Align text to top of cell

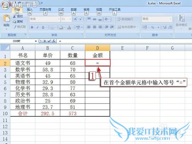(x=89, y=19)
